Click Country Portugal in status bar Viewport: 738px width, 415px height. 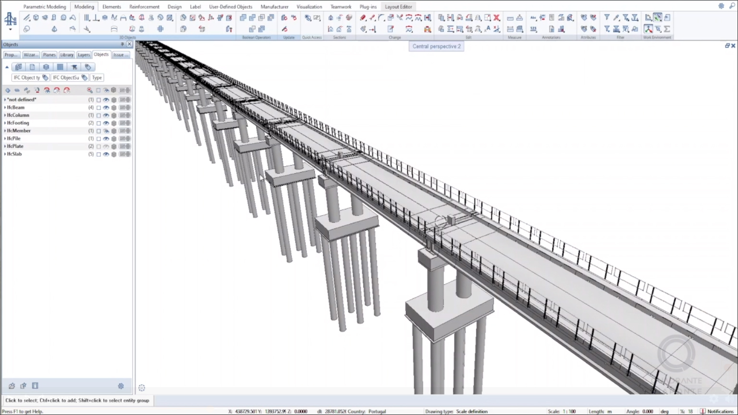point(367,411)
